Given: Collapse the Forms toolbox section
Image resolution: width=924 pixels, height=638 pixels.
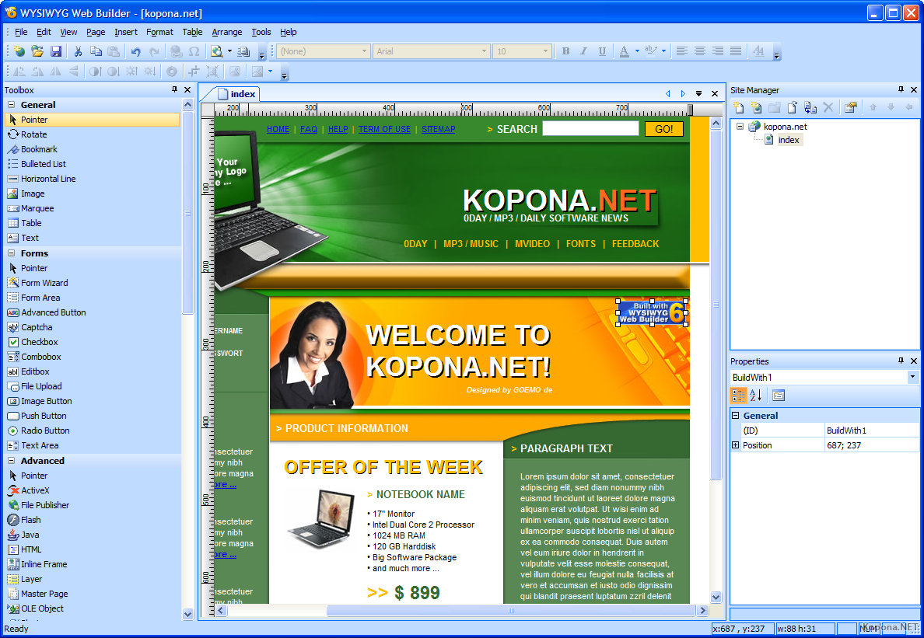Looking at the screenshot, I should 11,253.
